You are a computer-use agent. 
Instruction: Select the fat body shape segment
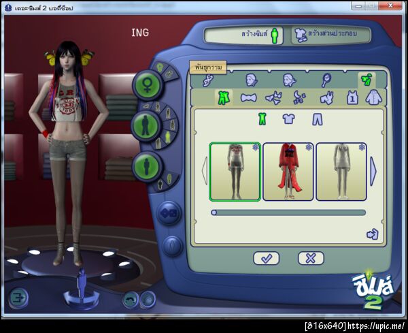coord(160,184)
